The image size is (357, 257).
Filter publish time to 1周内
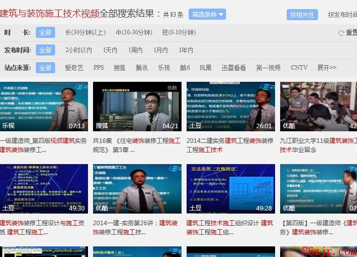[x=135, y=50]
